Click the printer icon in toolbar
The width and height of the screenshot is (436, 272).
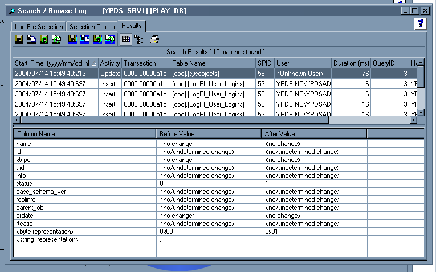(154, 39)
